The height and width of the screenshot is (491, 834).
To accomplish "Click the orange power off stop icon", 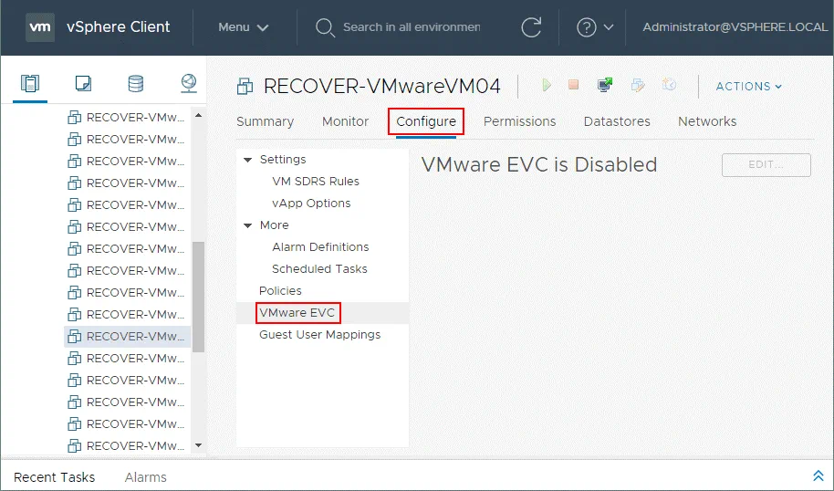I will pos(573,85).
